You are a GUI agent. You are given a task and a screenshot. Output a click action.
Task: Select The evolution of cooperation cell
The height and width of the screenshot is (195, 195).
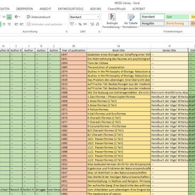point(119,67)
